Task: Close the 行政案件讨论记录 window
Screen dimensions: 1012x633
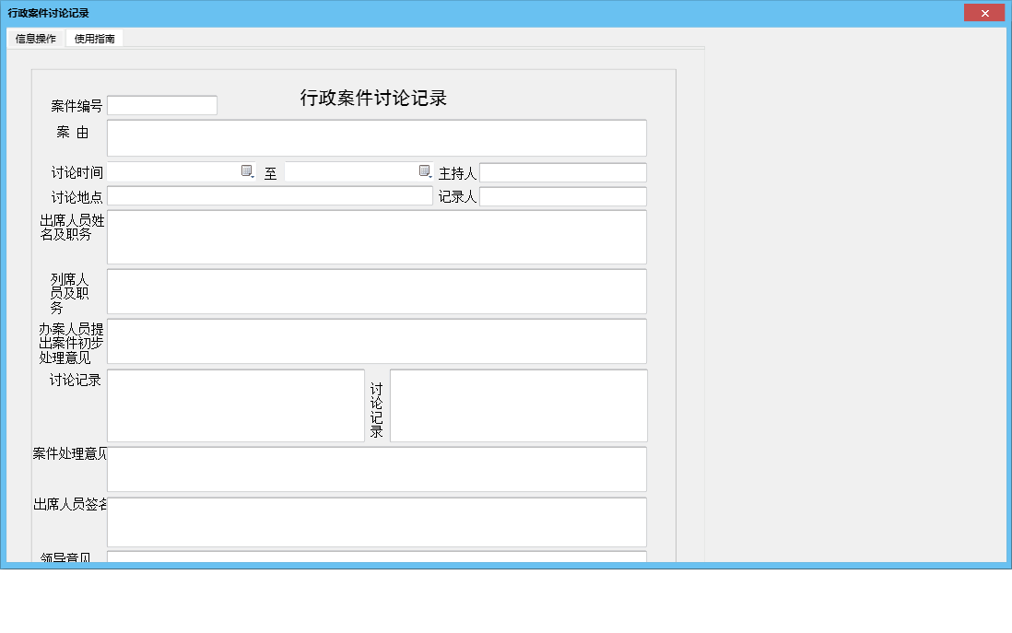Action: click(984, 13)
